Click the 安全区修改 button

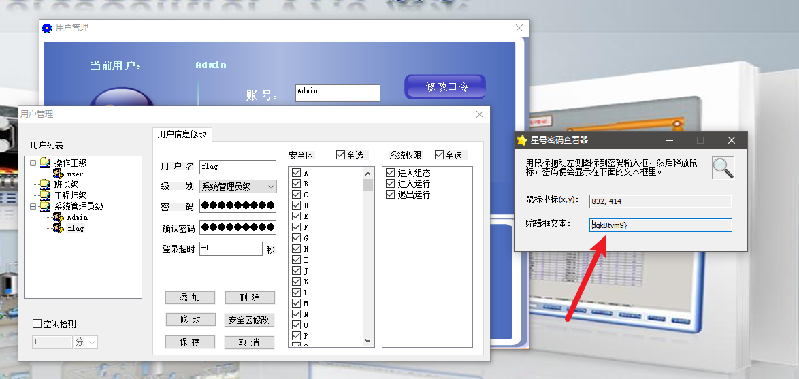point(250,320)
